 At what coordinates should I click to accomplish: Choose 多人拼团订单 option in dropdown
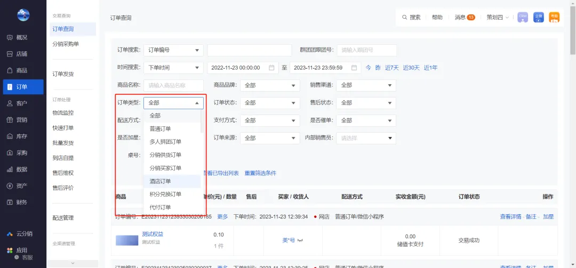pos(165,142)
